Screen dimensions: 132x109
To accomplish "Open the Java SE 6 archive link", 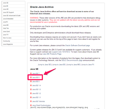I will point(36,77).
